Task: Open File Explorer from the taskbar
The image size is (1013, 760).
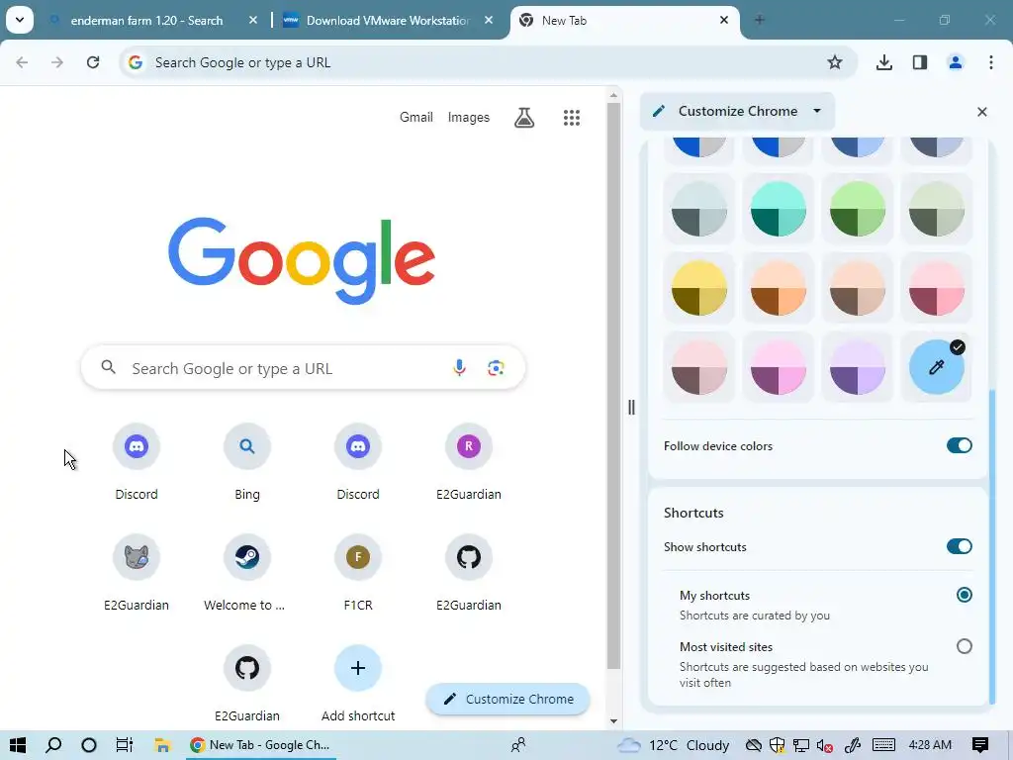Action: [x=162, y=745]
